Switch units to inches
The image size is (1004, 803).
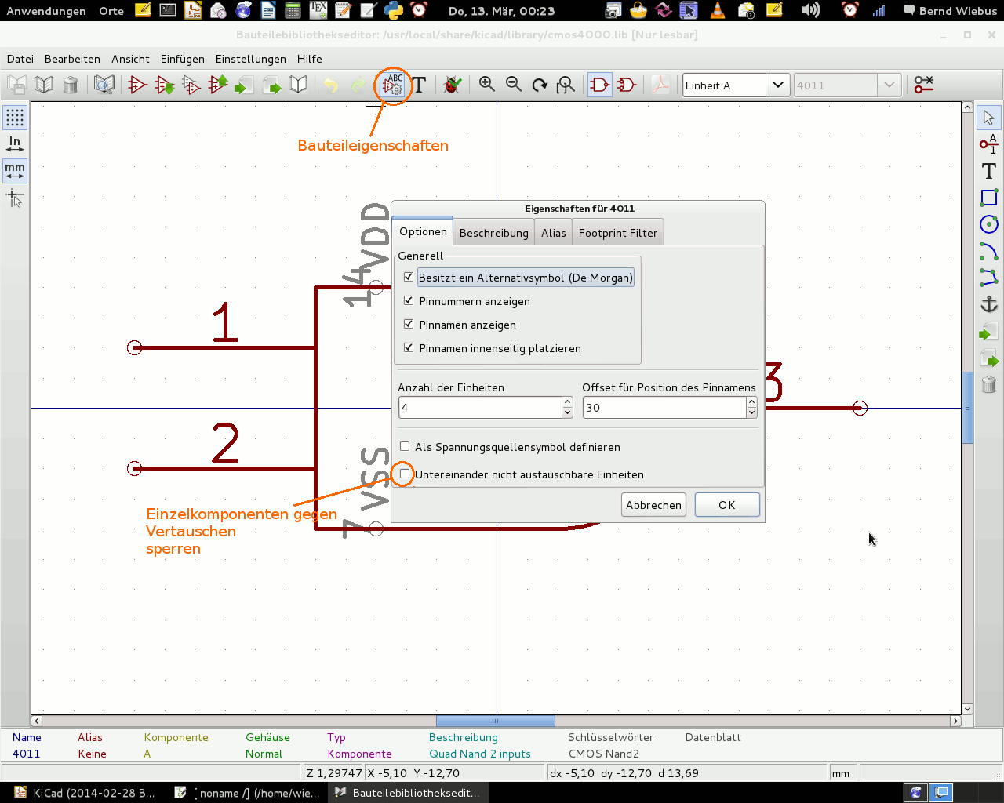[15, 144]
